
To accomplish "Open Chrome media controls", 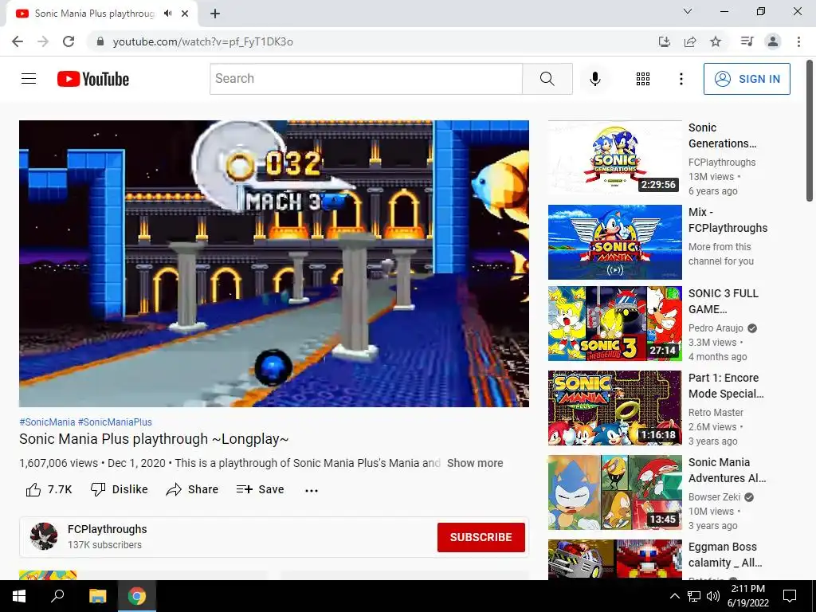I will click(747, 41).
